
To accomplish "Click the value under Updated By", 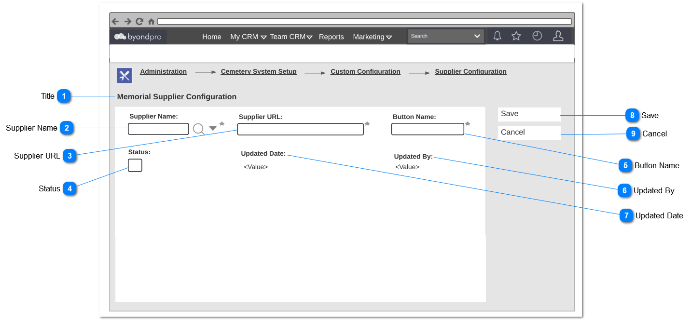I will [x=407, y=167].
